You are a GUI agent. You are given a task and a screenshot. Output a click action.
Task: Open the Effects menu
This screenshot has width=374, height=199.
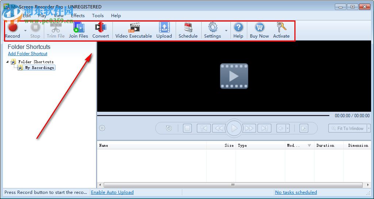(x=78, y=15)
